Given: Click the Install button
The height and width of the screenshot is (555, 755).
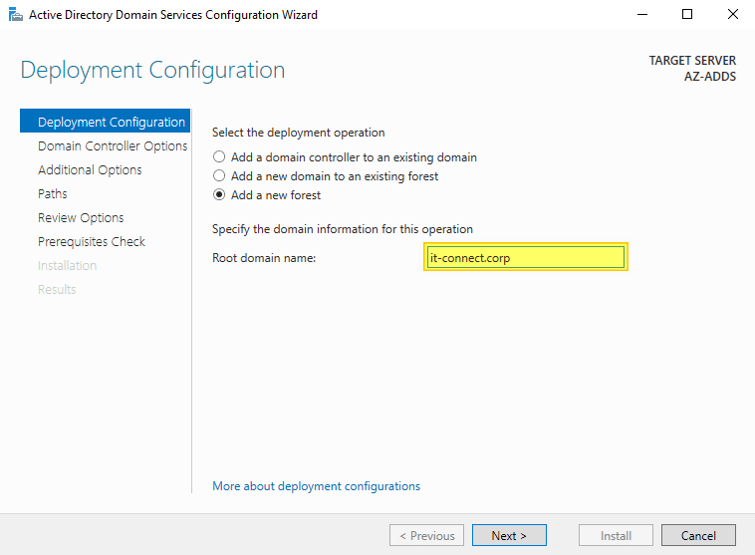Looking at the screenshot, I should (x=616, y=535).
